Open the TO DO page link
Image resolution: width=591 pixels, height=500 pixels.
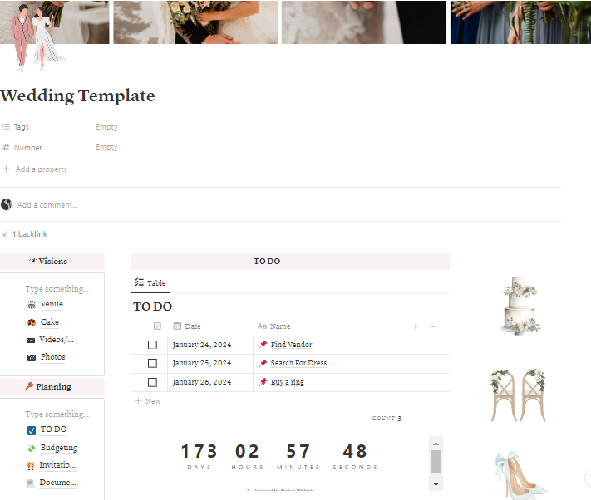[x=53, y=429]
